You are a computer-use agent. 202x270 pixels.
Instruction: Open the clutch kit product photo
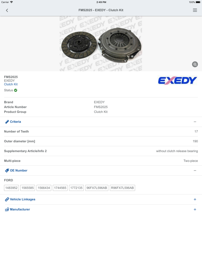[101, 44]
